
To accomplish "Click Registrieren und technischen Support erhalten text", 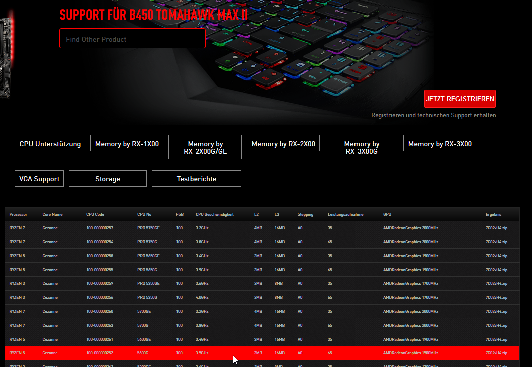I will tap(434, 115).
